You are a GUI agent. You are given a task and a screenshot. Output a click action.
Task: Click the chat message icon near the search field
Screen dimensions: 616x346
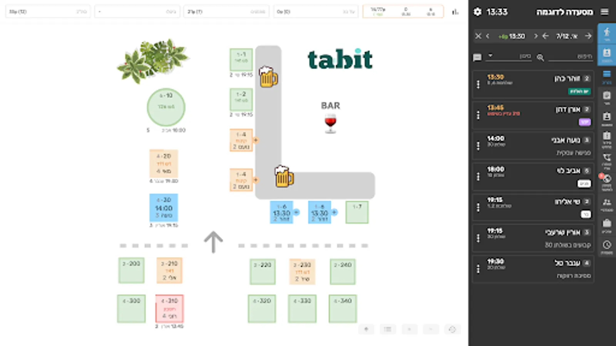click(x=477, y=57)
